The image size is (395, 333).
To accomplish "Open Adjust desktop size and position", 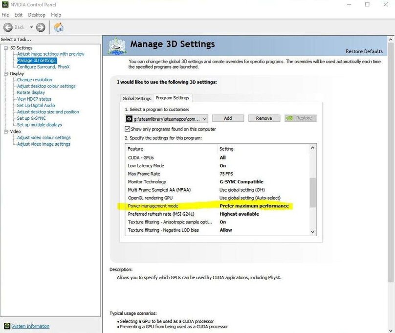I will [x=48, y=112].
